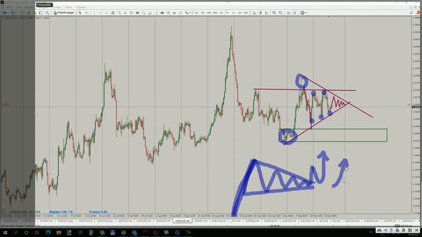422x237 pixels.
Task: Click the New Chart toolbar icon
Action: point(5,13)
